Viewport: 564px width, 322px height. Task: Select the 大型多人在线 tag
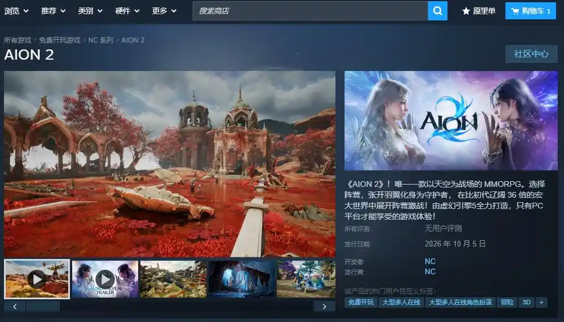click(x=401, y=302)
